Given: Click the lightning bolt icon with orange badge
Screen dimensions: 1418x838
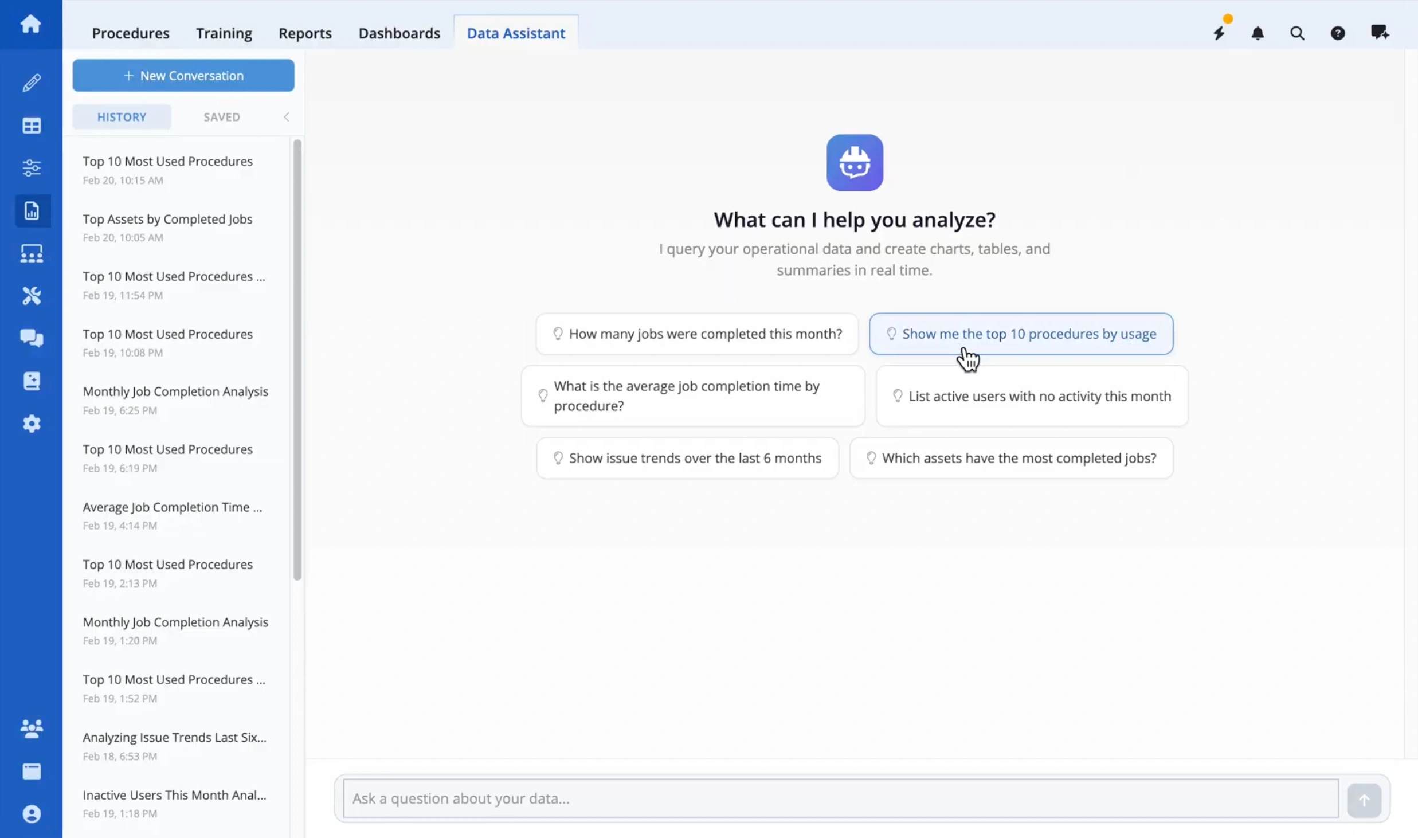Looking at the screenshot, I should pyautogui.click(x=1219, y=33).
